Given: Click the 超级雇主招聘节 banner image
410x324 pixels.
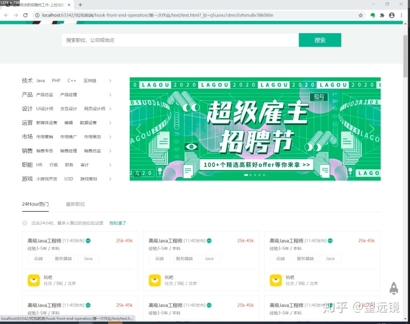Looking at the screenshot, I should [x=255, y=129].
